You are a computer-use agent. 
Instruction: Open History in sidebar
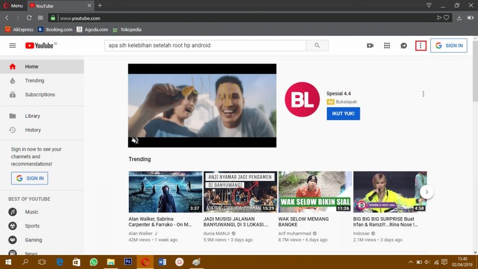tap(33, 130)
